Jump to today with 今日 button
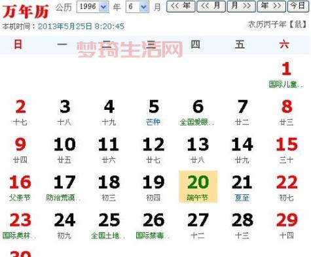 298,7
